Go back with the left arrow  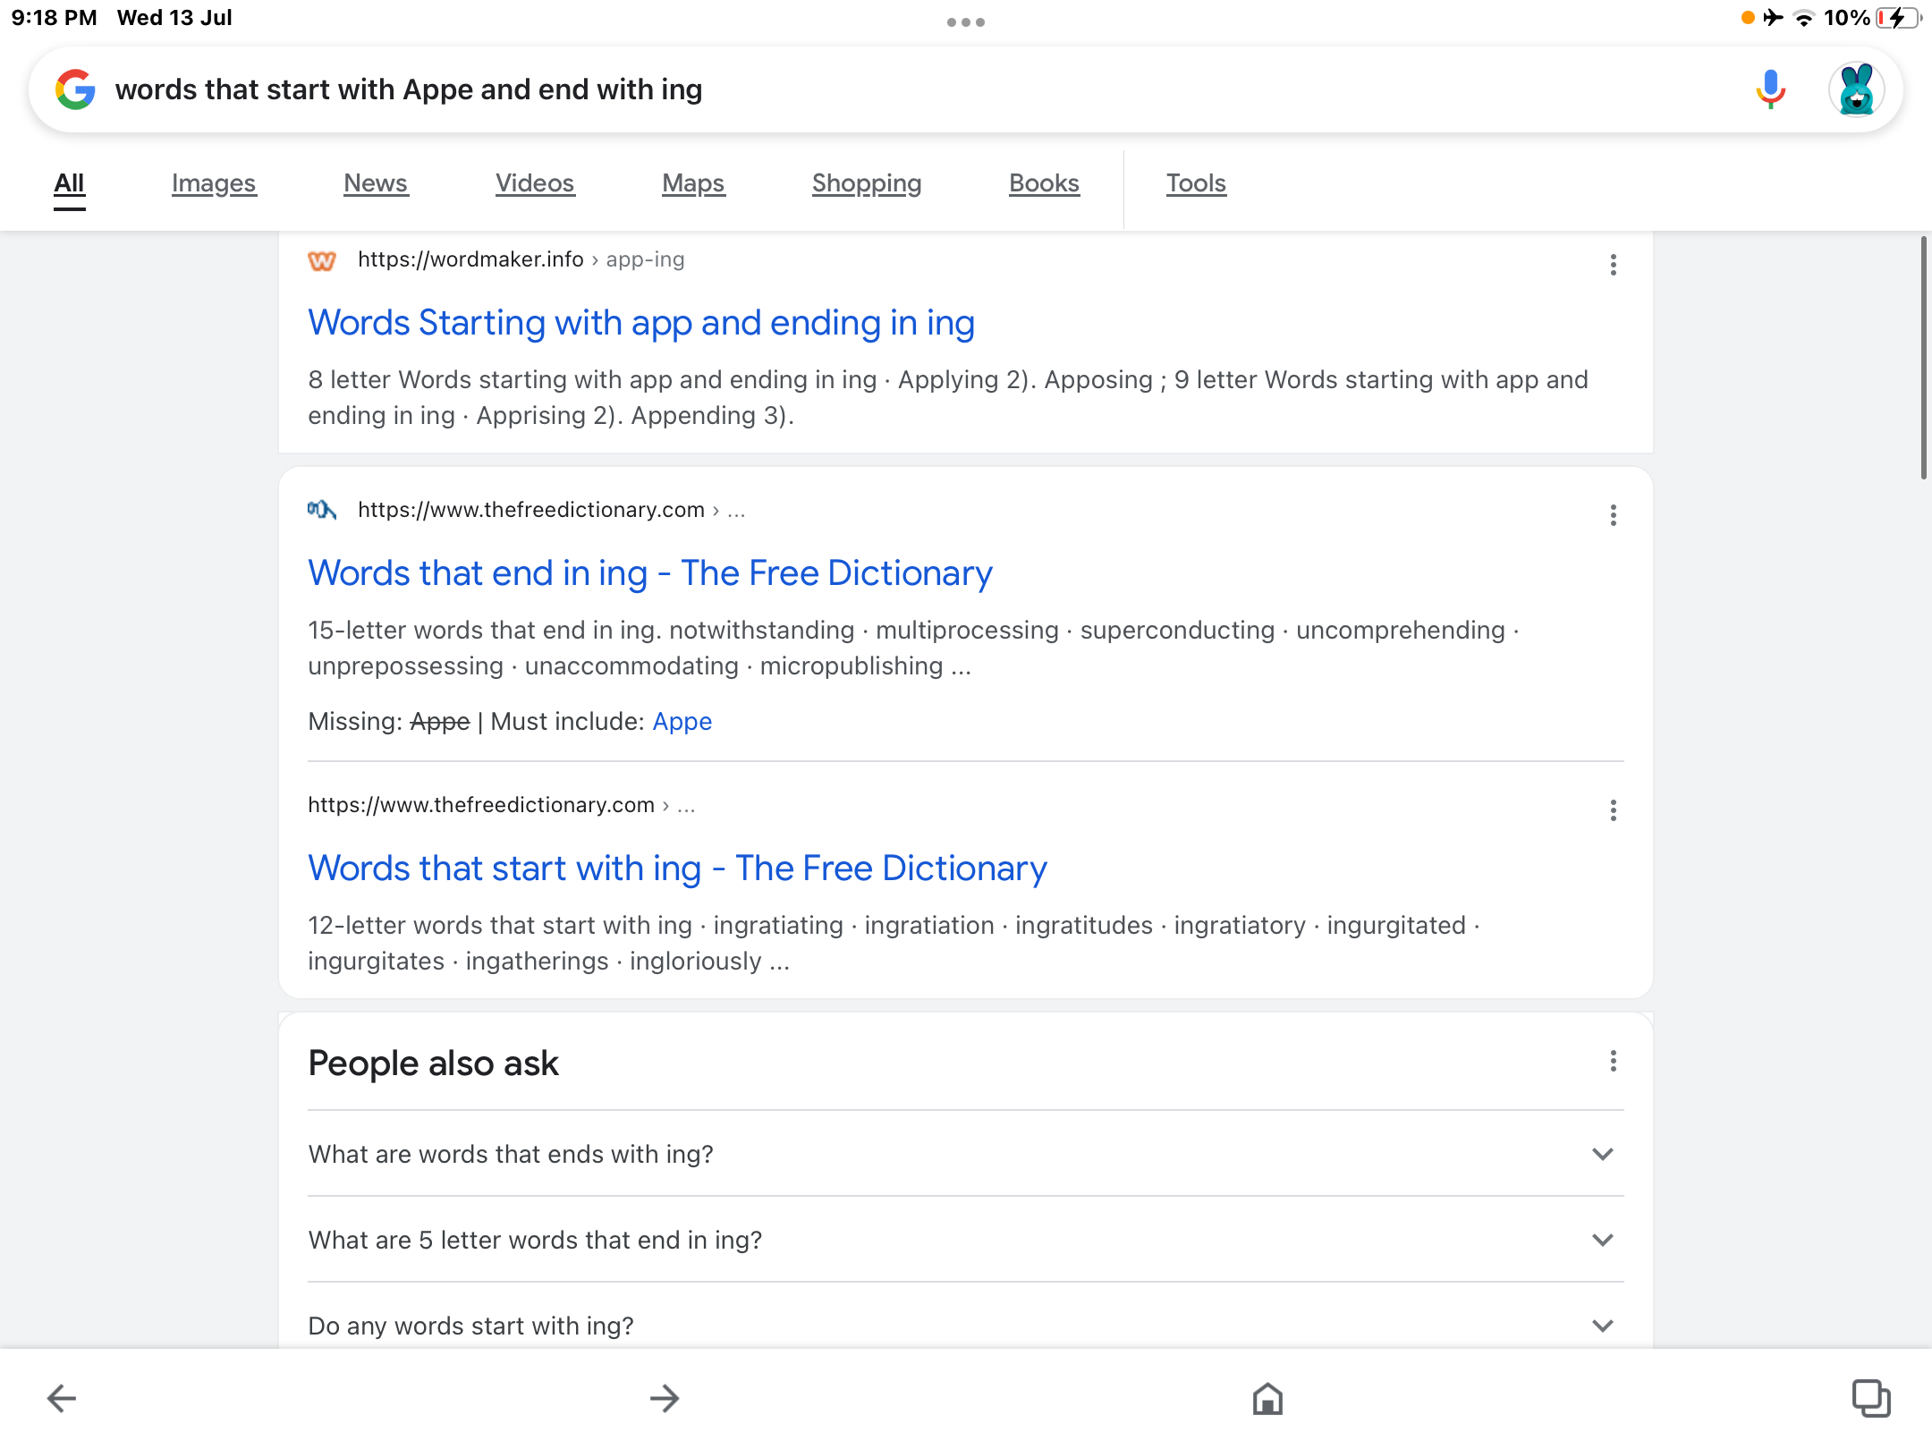[x=62, y=1398]
